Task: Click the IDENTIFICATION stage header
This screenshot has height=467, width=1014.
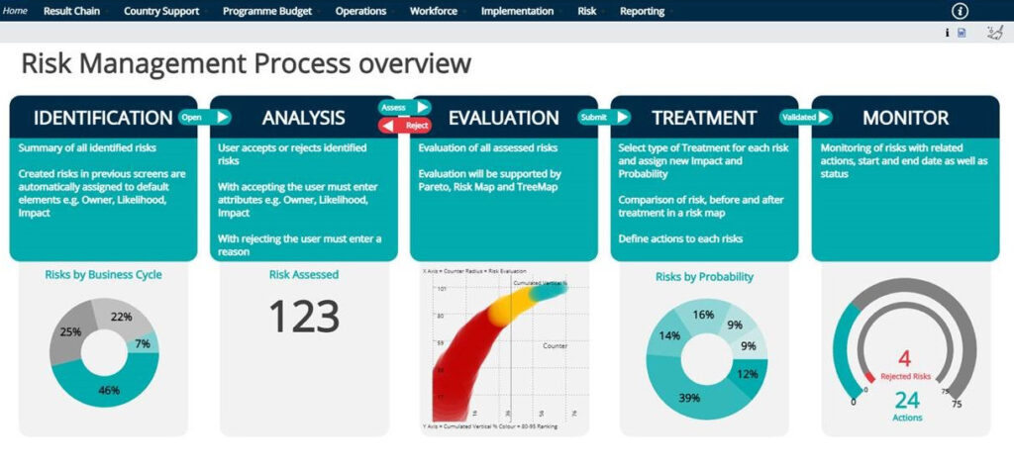Action: tap(103, 118)
